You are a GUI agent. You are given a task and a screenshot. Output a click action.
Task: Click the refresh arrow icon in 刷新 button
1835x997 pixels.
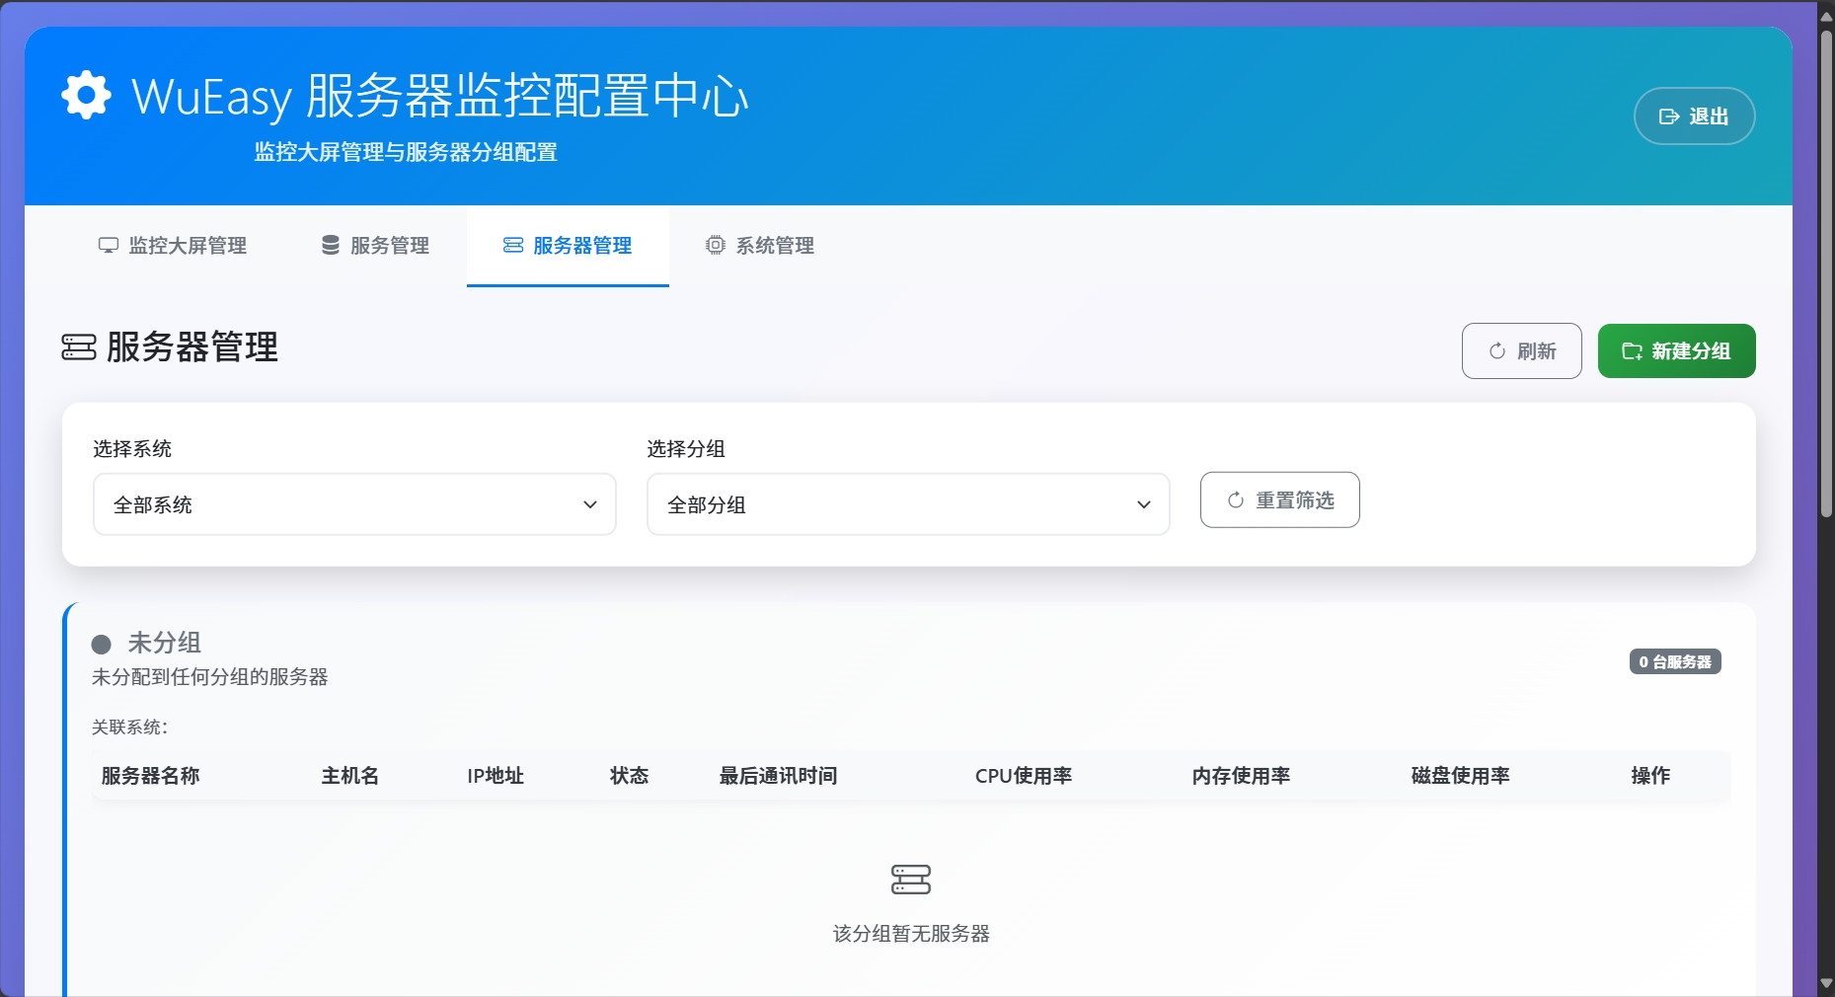click(x=1497, y=351)
